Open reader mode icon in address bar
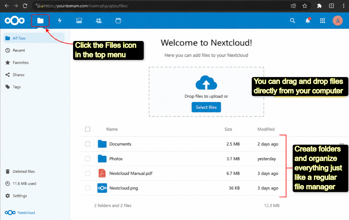Viewport: 349px width, 220px height. point(293,6)
